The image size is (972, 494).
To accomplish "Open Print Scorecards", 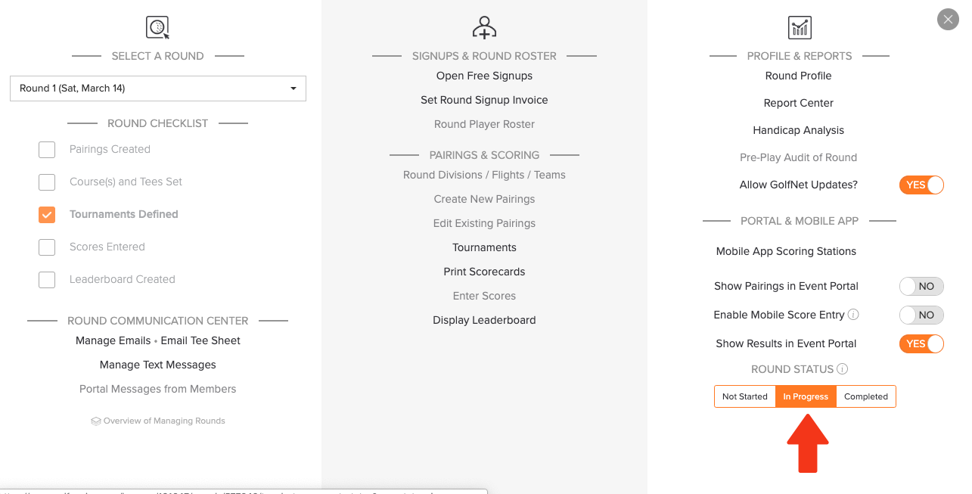I will (484, 272).
